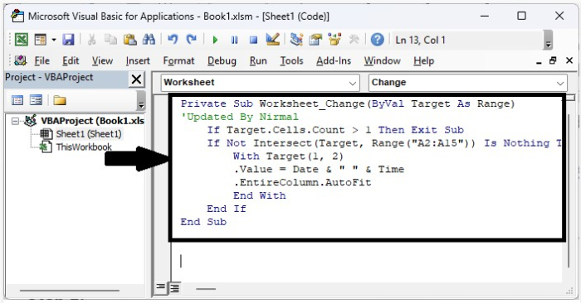The width and height of the screenshot is (581, 303).
Task: Open the Debug menu
Action: [222, 60]
